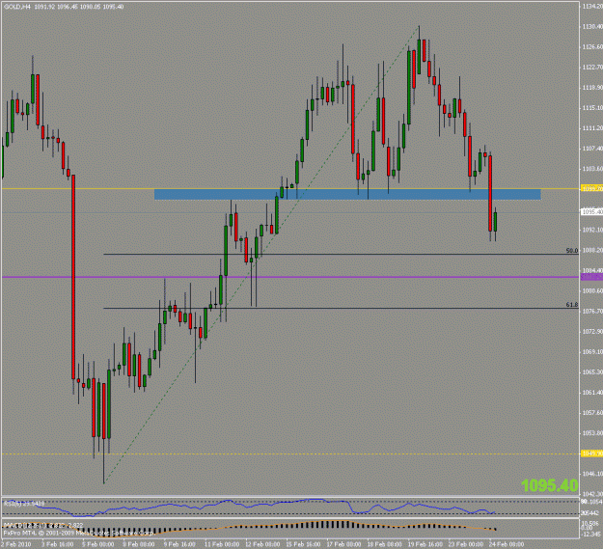This screenshot has width=603, height=549.
Task: Click the 1122.70 price axis label
Action: coord(592,68)
